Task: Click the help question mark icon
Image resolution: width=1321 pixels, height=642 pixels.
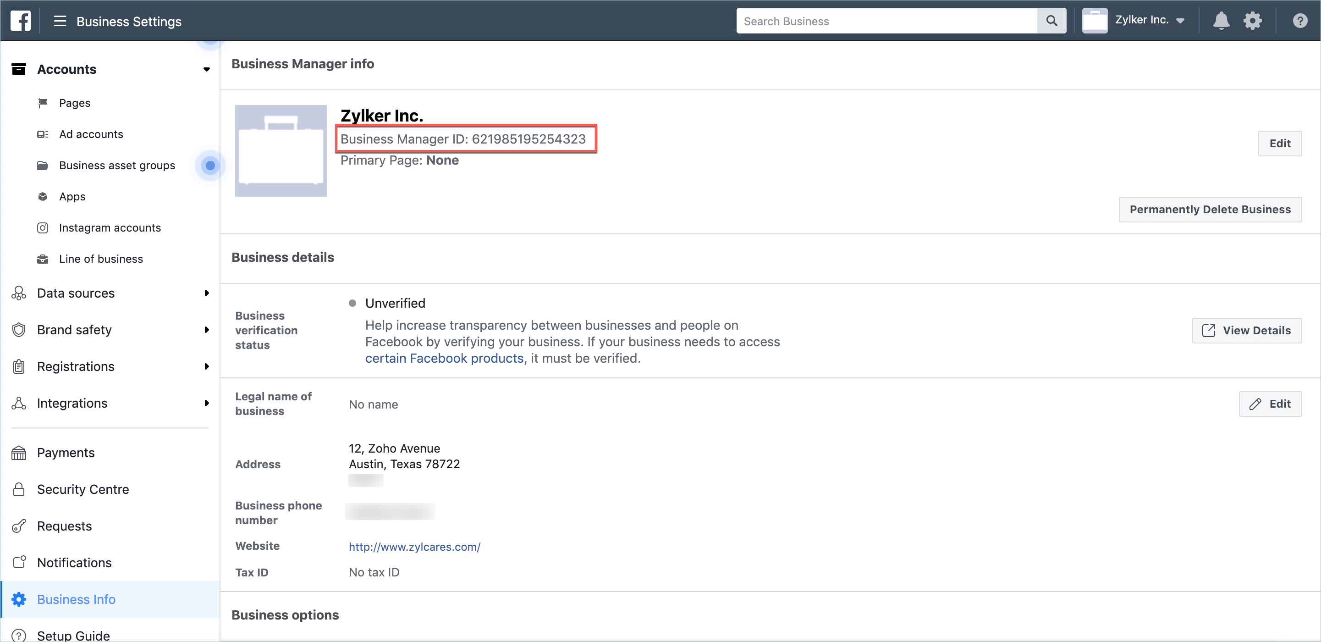Action: [1299, 21]
